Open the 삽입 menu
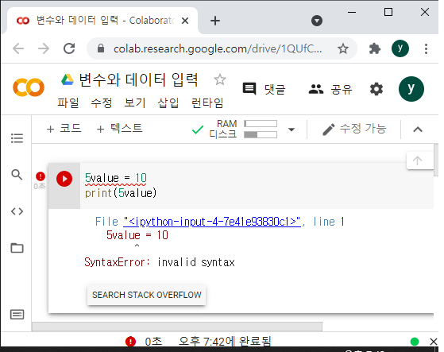444x352 pixels. click(x=168, y=103)
